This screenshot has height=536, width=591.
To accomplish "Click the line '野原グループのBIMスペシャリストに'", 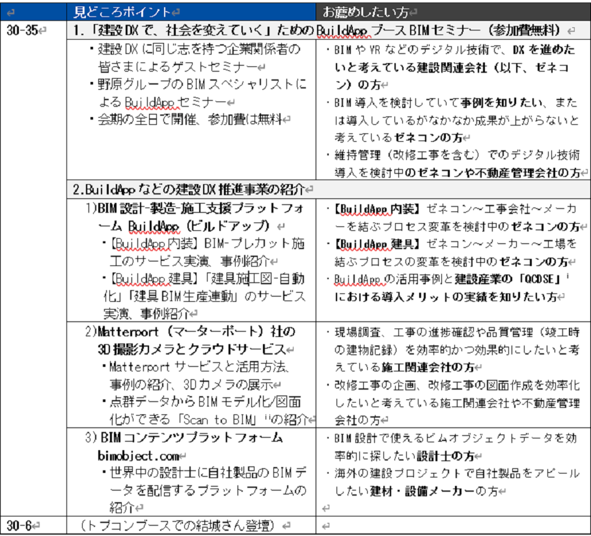I will (x=202, y=84).
